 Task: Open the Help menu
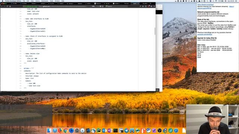[x=63, y=1]
